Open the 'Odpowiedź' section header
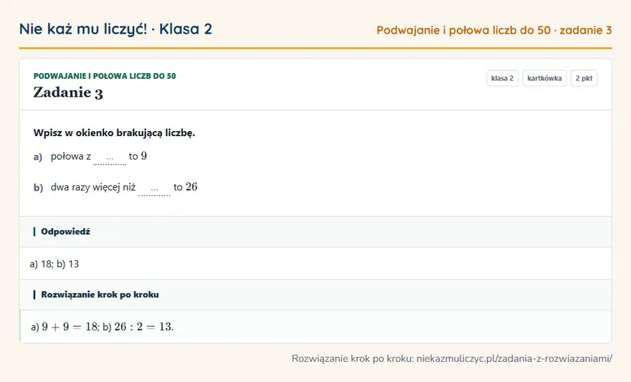Image resolution: width=631 pixels, height=382 pixels. pyautogui.click(x=315, y=231)
